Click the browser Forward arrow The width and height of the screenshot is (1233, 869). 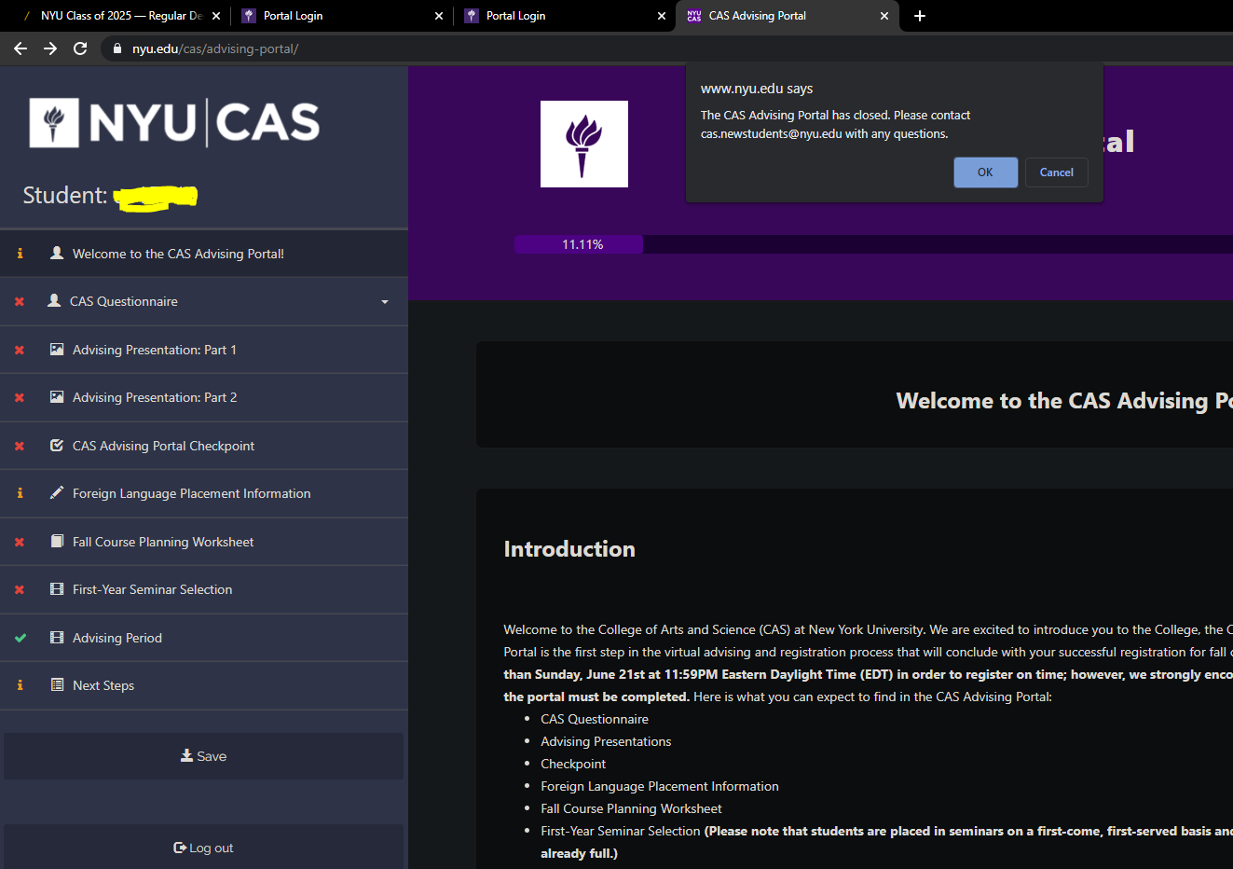pyautogui.click(x=50, y=48)
